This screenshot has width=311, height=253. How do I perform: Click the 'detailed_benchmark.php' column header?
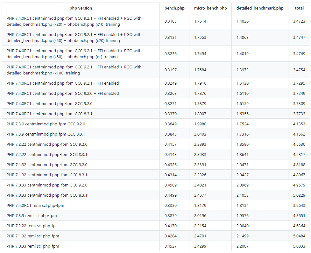pyautogui.click(x=260, y=8)
